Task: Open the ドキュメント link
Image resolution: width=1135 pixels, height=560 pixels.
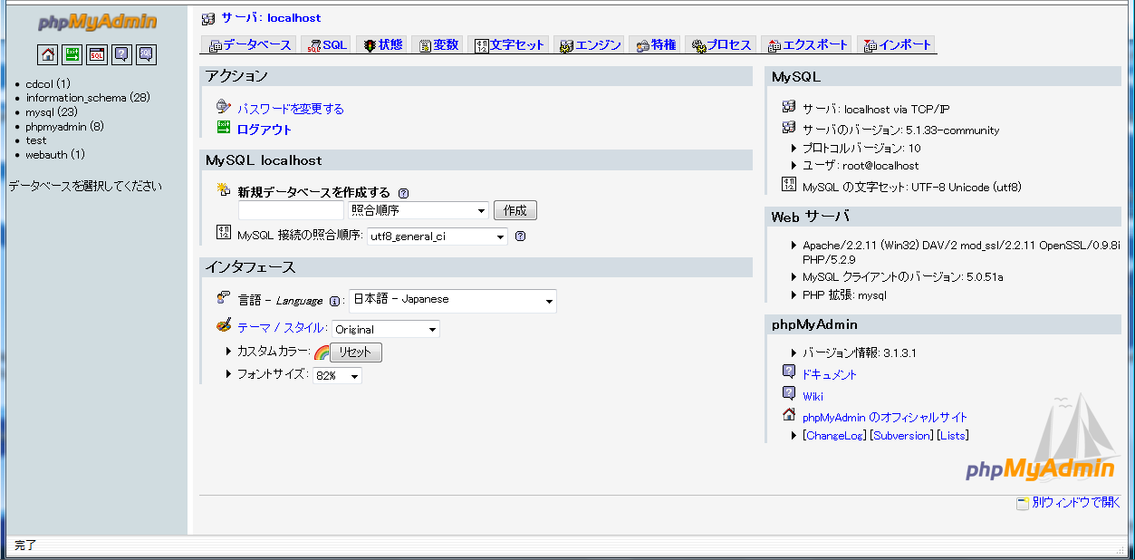Action: [x=830, y=374]
